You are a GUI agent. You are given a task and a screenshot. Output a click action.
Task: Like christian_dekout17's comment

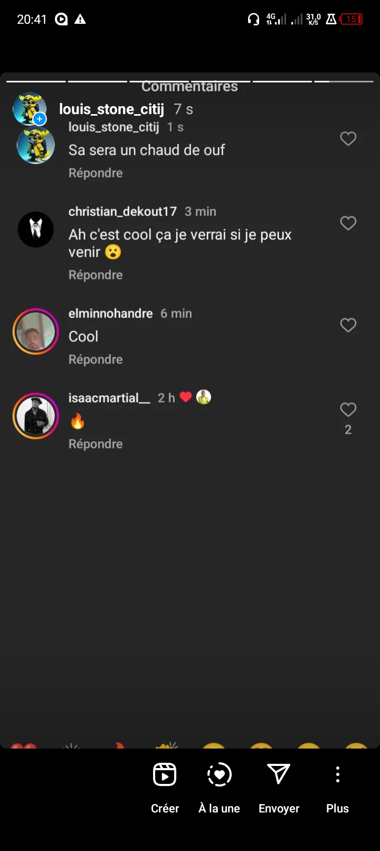click(348, 223)
